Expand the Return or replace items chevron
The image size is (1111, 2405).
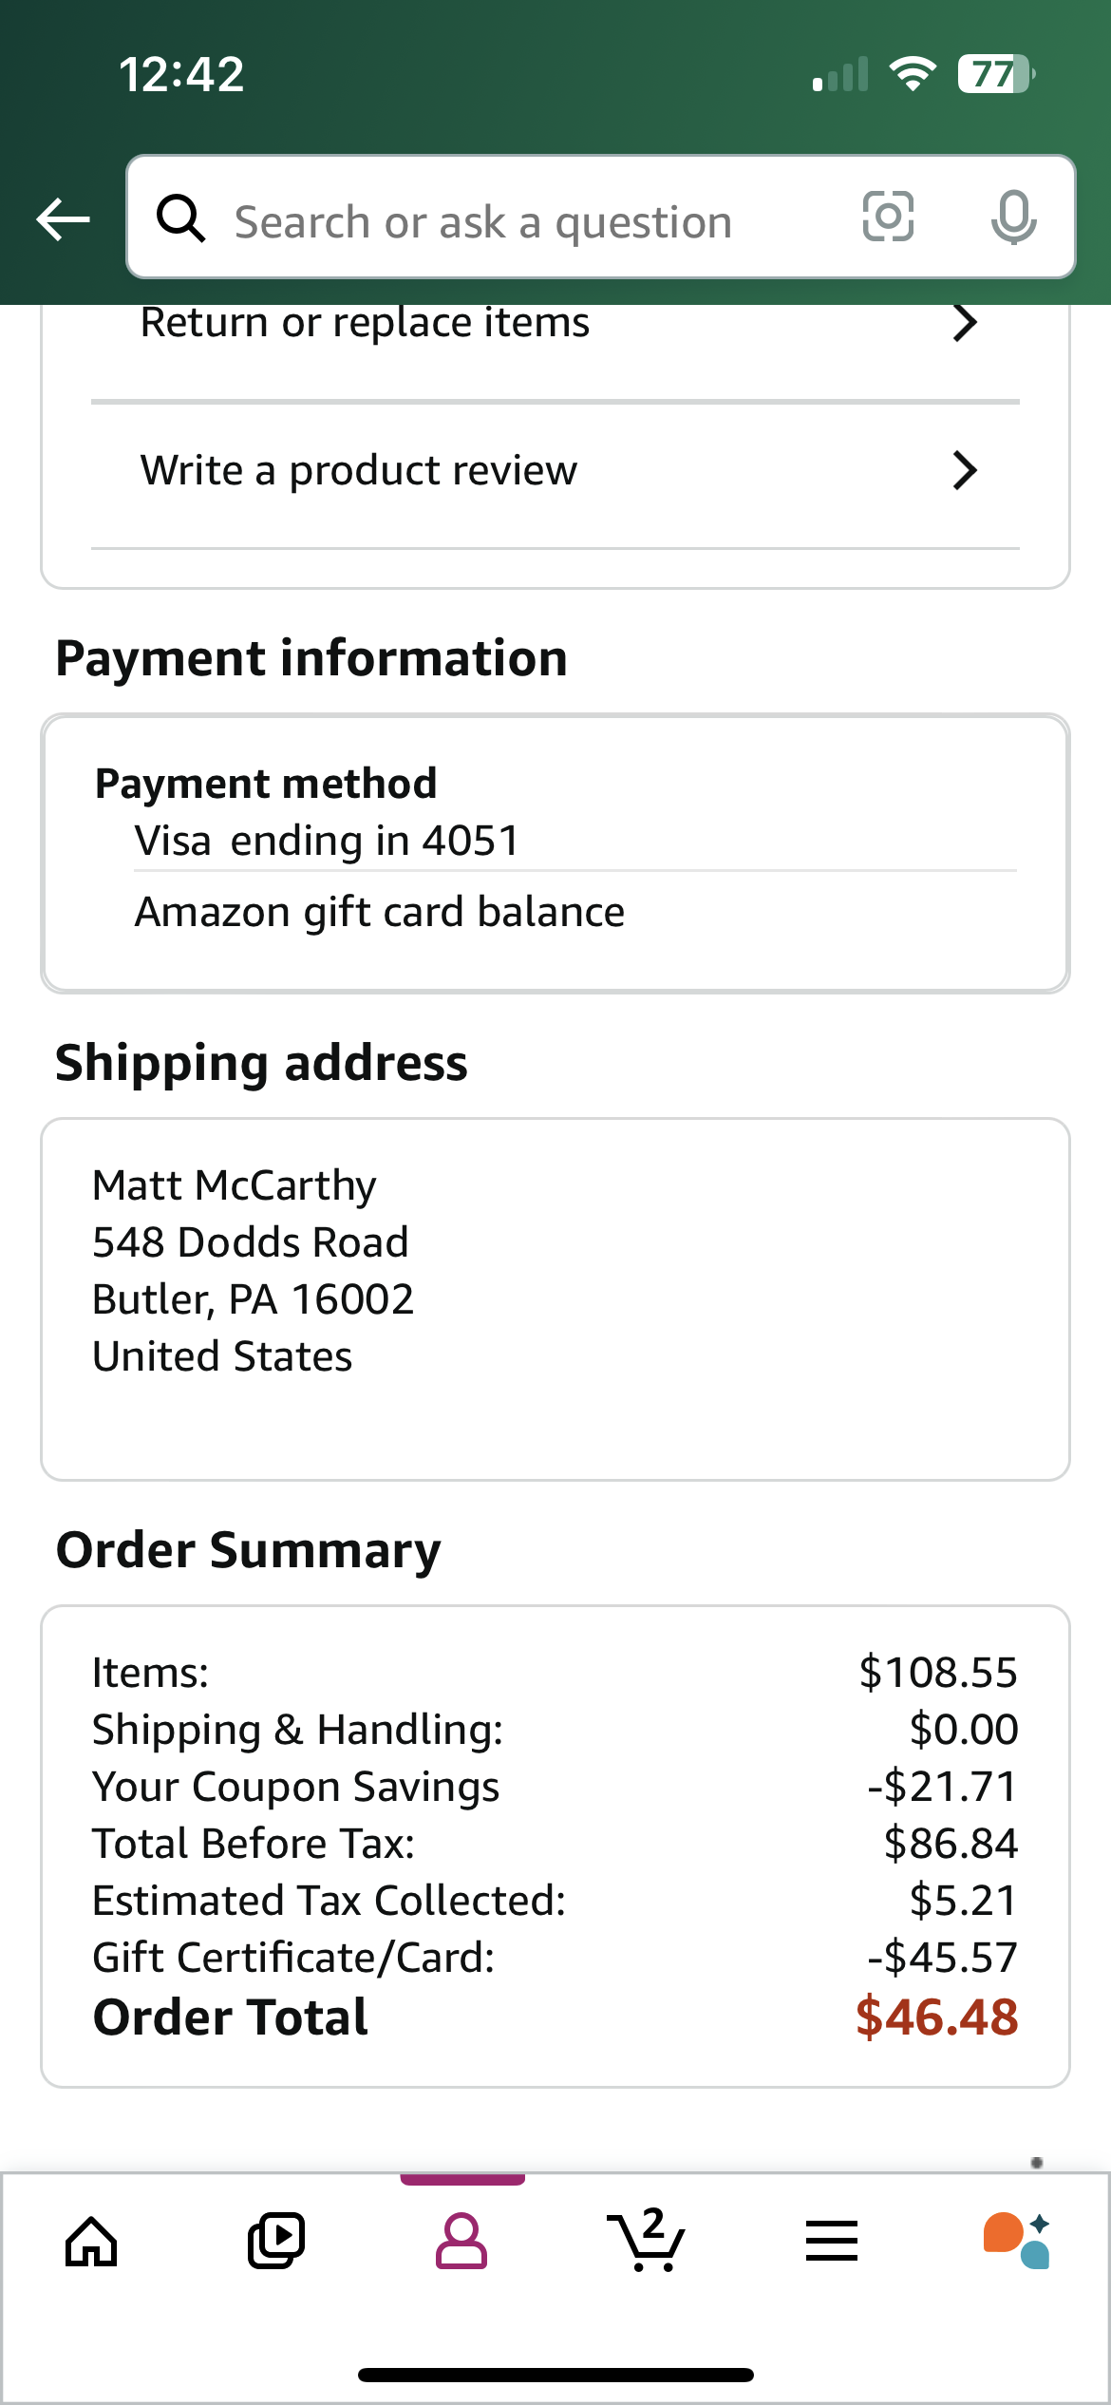click(965, 323)
